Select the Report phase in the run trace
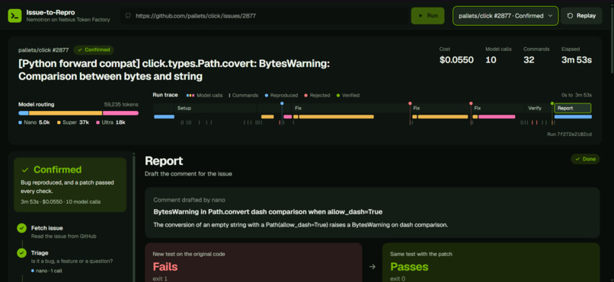The image size is (614, 282). [573, 108]
